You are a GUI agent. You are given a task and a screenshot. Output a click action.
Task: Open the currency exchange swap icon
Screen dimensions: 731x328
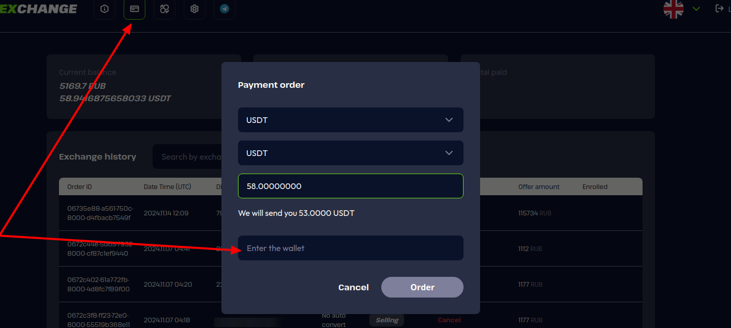[x=165, y=9]
